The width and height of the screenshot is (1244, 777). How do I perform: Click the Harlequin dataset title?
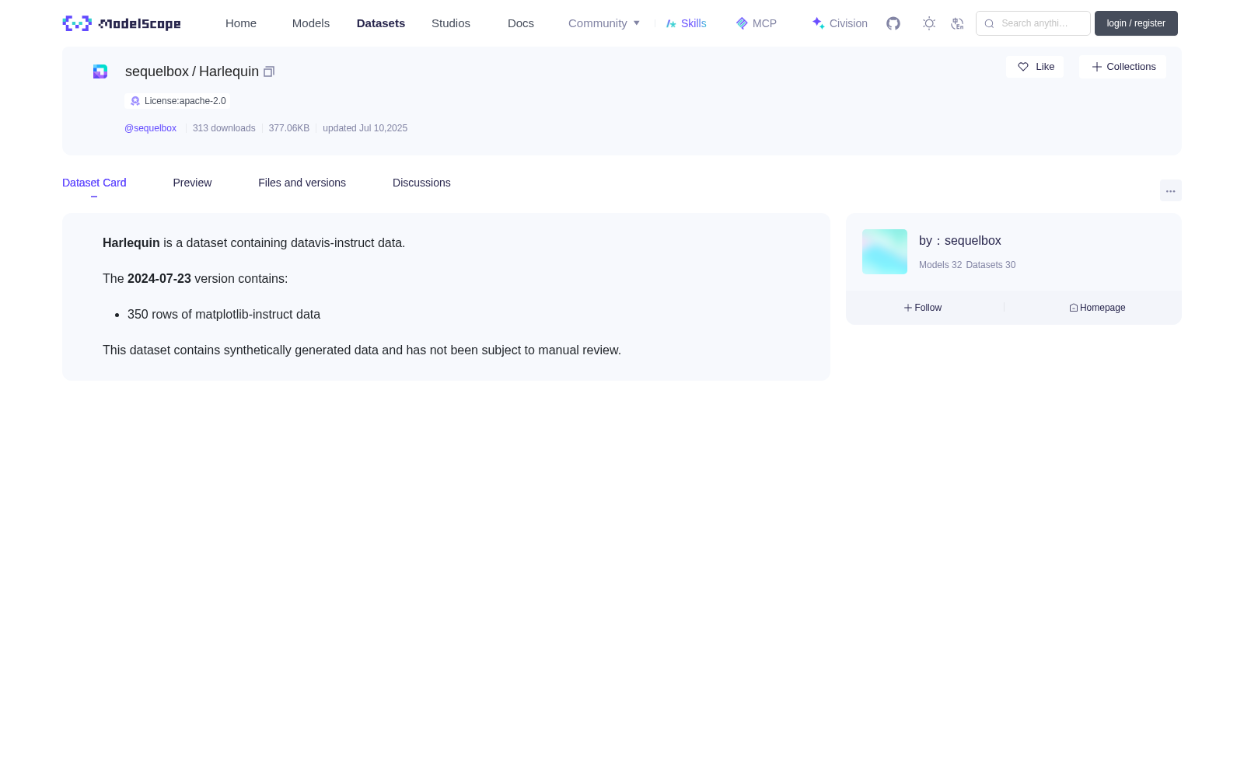coord(229,71)
